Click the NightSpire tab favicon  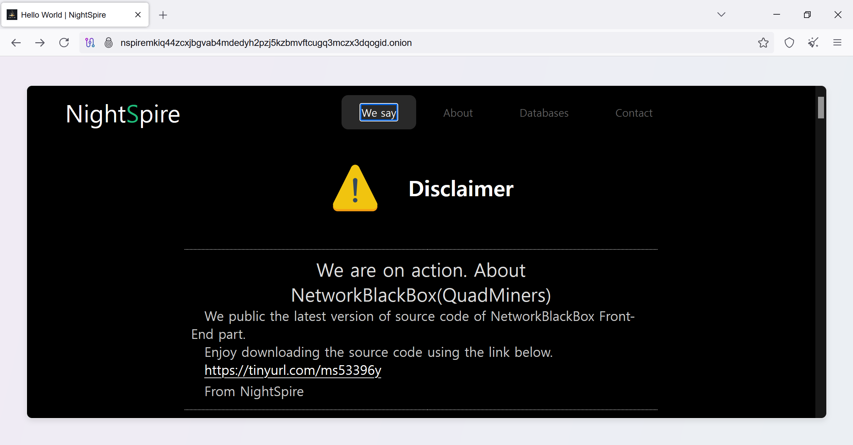point(12,15)
